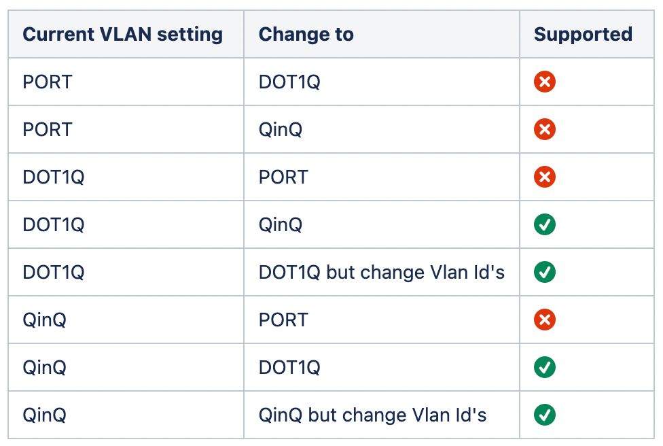Click PORT in the first row's Current VLAN column
663x446 pixels.
click(x=48, y=82)
